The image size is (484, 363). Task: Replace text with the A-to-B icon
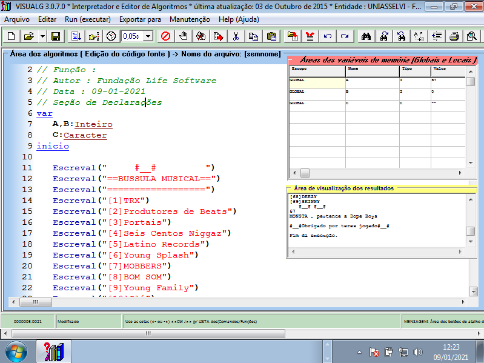point(419,36)
